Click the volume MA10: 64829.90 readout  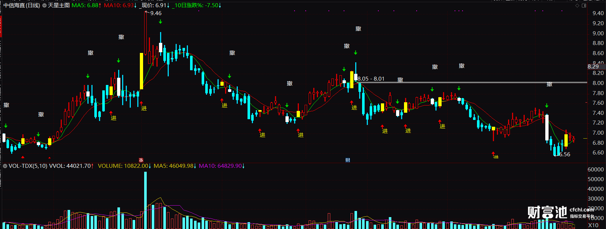pos(222,166)
